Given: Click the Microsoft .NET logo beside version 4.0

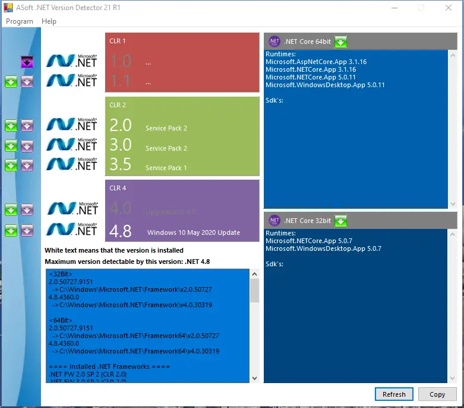Looking at the screenshot, I should coord(72,209).
